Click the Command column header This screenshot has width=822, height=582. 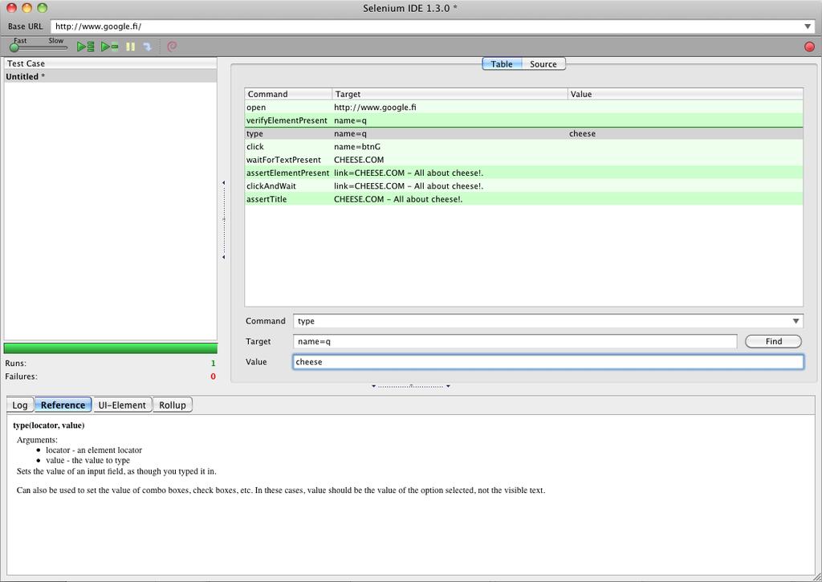pyautogui.click(x=288, y=95)
